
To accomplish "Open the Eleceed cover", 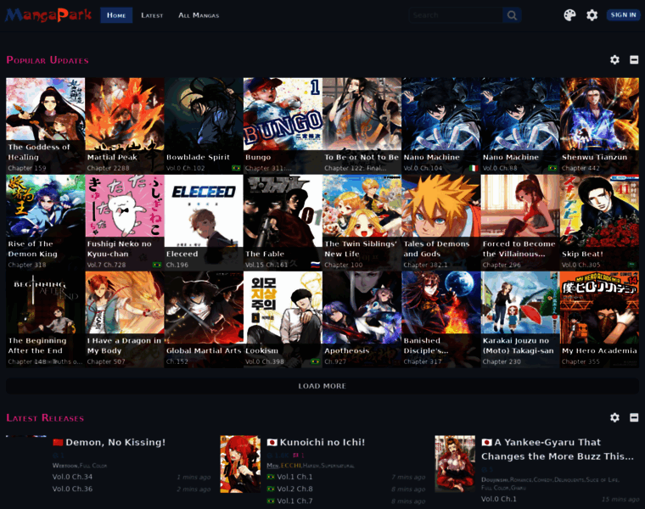I will click(x=204, y=222).
